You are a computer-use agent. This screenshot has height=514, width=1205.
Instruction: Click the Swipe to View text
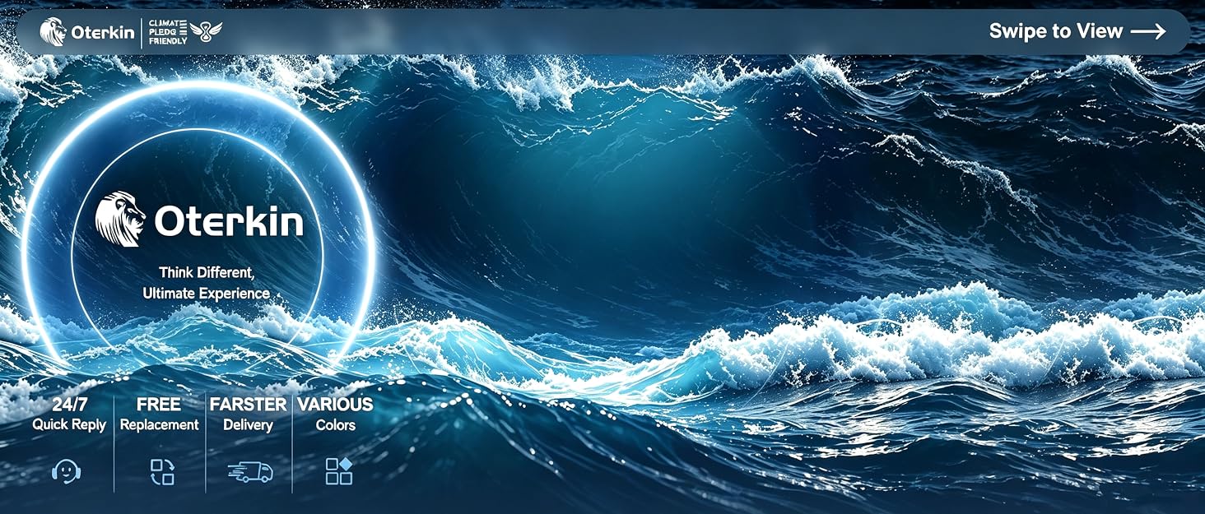point(1056,31)
